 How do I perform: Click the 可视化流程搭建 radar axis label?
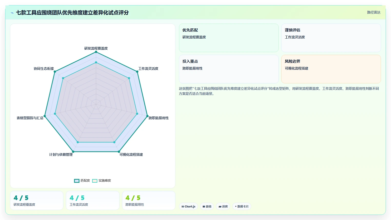(x=131, y=155)
